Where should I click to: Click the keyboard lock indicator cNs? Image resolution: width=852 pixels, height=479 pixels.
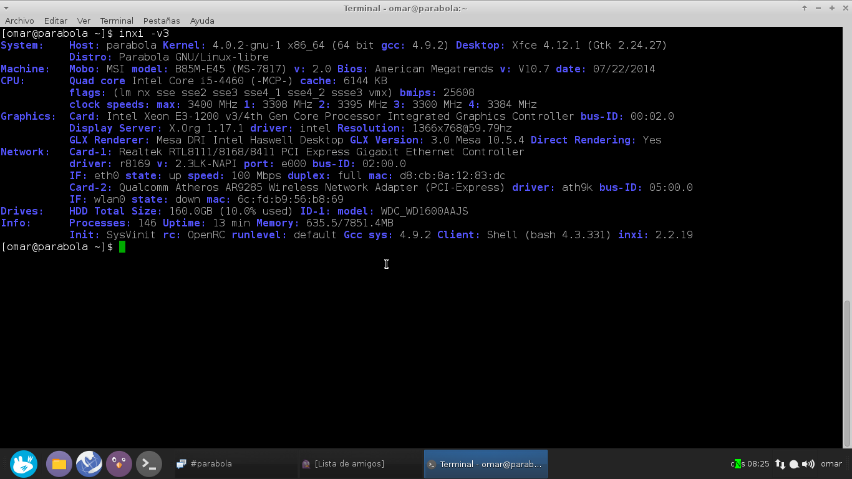tap(737, 464)
